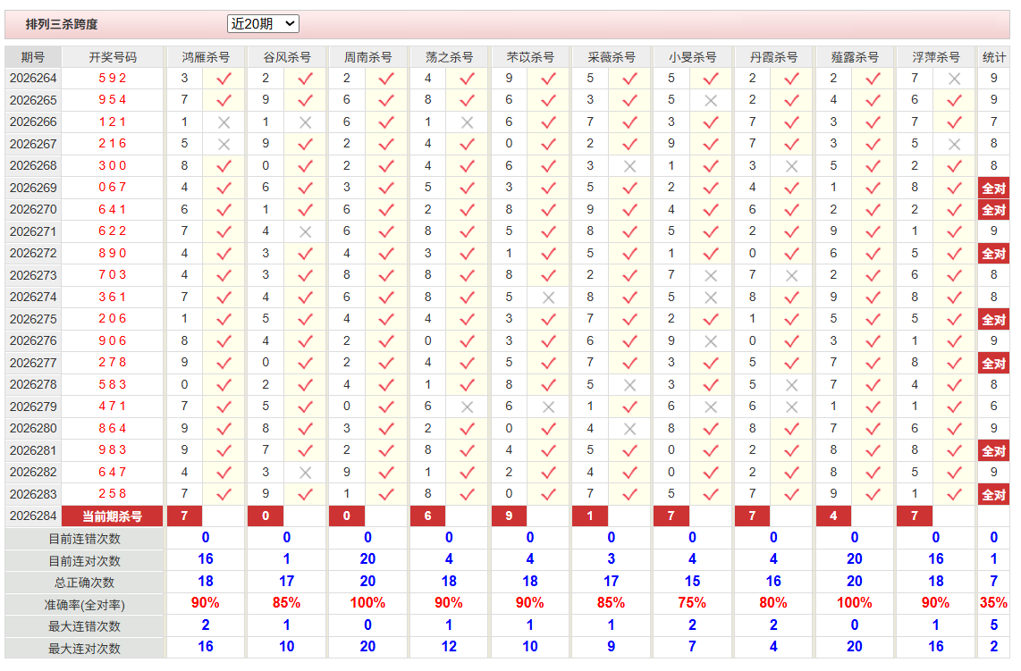Click the red check mark in row 2026283 under 蕹露杀号

point(873,495)
